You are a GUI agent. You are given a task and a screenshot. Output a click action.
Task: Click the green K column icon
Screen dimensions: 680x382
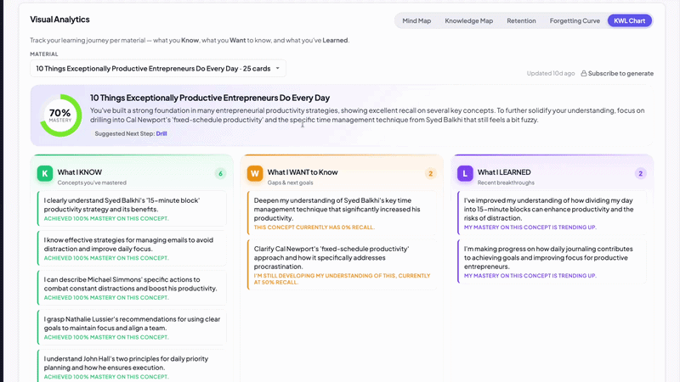[x=45, y=173]
